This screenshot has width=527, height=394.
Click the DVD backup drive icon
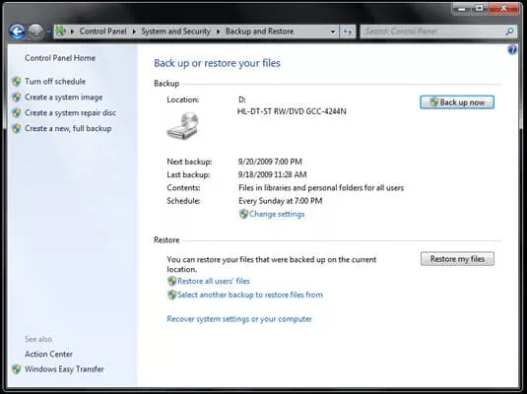point(183,126)
